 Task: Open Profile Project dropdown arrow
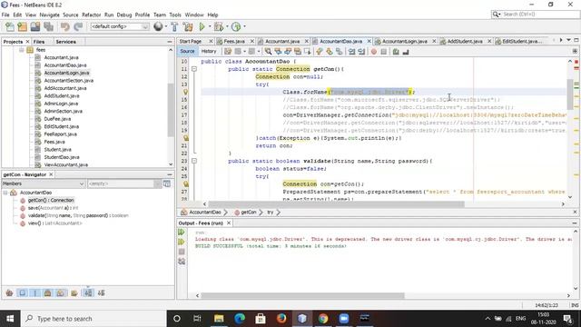[x=244, y=26]
